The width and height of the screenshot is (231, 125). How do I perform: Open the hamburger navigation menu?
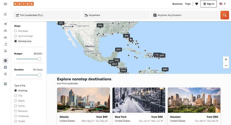(5, 4)
